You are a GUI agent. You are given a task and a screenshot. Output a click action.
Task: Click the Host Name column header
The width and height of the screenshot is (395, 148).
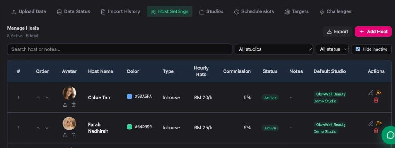coord(101,71)
